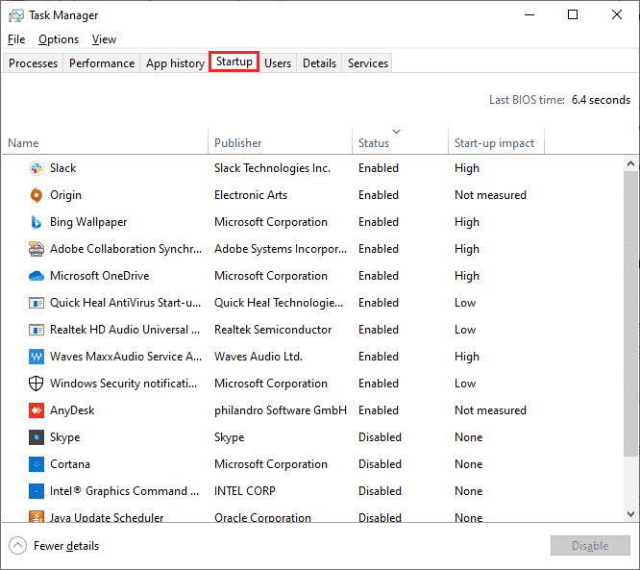Open the Options menu
640x570 pixels.
pyautogui.click(x=59, y=39)
